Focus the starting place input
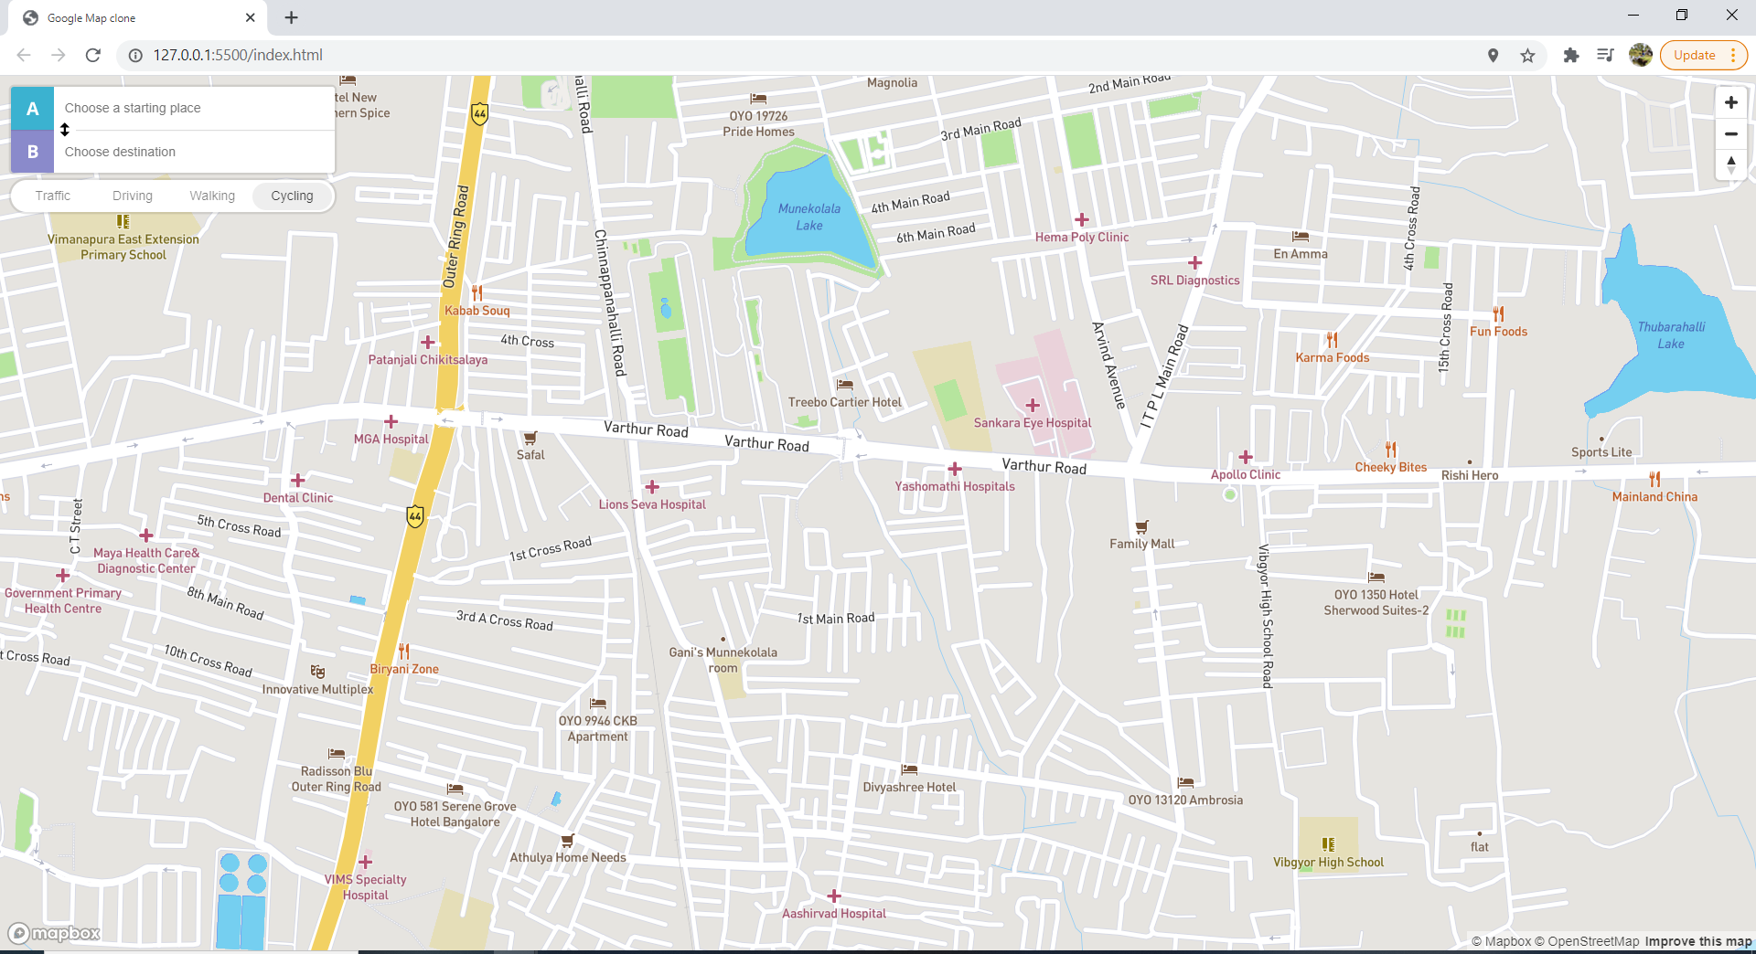1756x954 pixels. (x=194, y=108)
